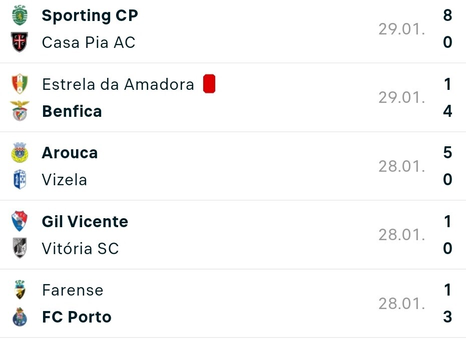Tap the Gil Vicente team name
The image size is (466, 339).
pos(85,222)
